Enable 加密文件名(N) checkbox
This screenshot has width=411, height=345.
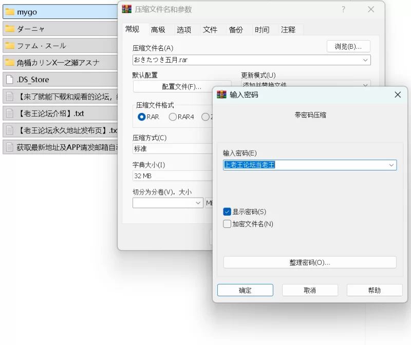(227, 224)
